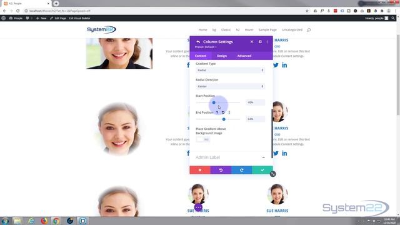Screen dimensions: 400x225
Task: Click the Windows Start button
Action: coord(5,221)
